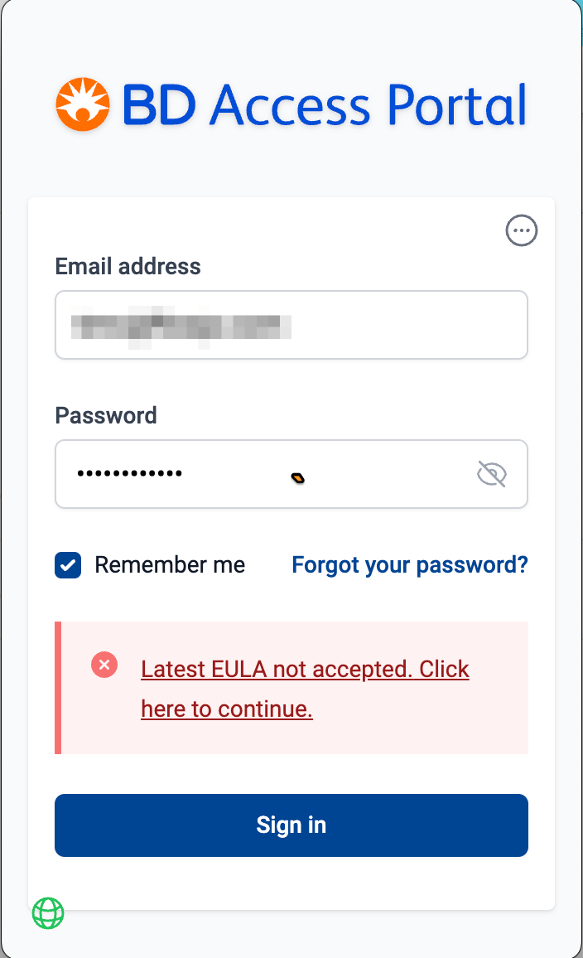Click the red error X icon

104,665
